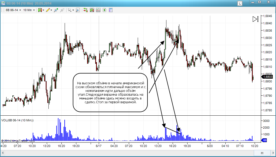
Task: Click the window title 6B 06-14 (10 Min) text
Action: (x=19, y=3)
